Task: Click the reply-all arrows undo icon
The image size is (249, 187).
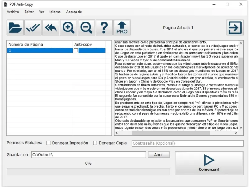Action: point(51,27)
